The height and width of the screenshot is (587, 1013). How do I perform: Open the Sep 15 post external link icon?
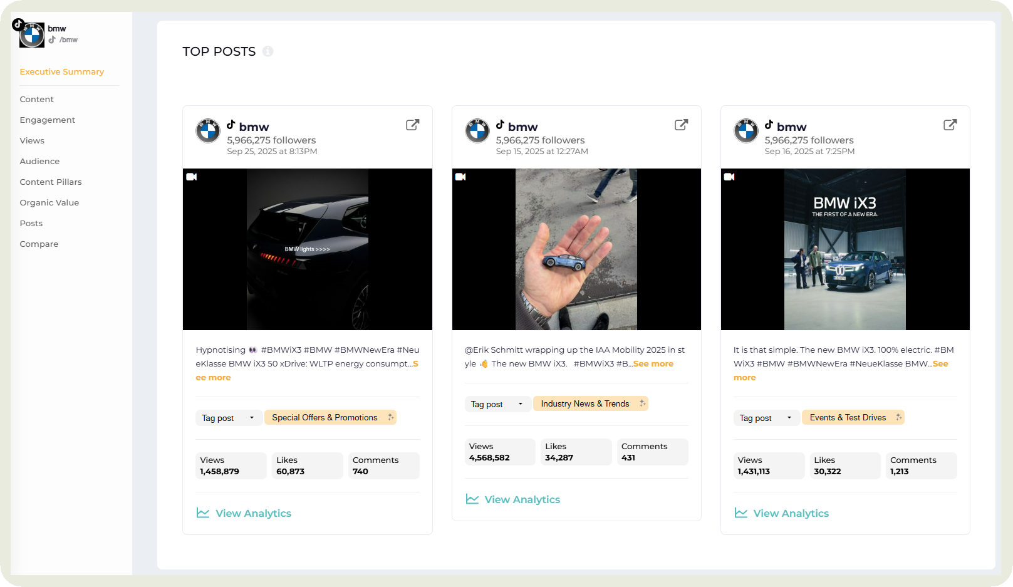(681, 125)
